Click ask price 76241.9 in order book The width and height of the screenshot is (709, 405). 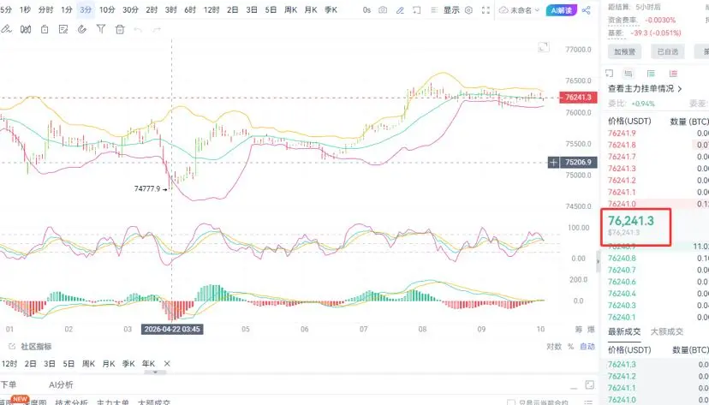[x=622, y=133]
